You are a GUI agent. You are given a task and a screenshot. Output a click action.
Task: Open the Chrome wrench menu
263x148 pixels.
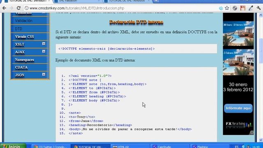pos(258,8)
